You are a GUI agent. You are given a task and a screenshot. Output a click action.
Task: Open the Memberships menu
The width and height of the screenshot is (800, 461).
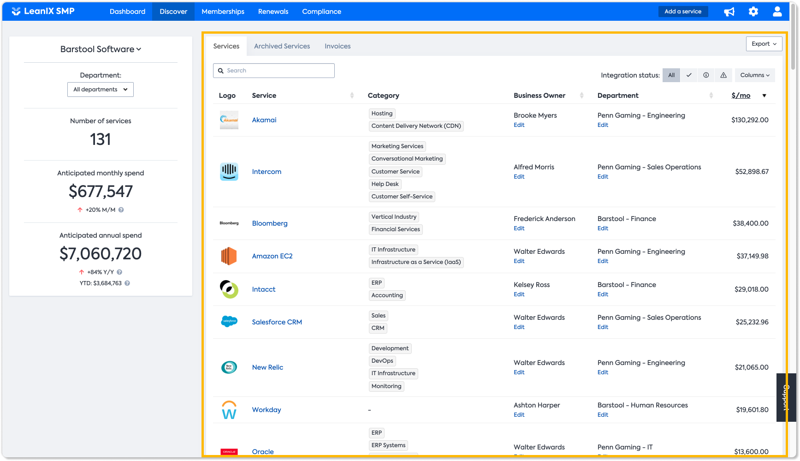[x=223, y=12]
